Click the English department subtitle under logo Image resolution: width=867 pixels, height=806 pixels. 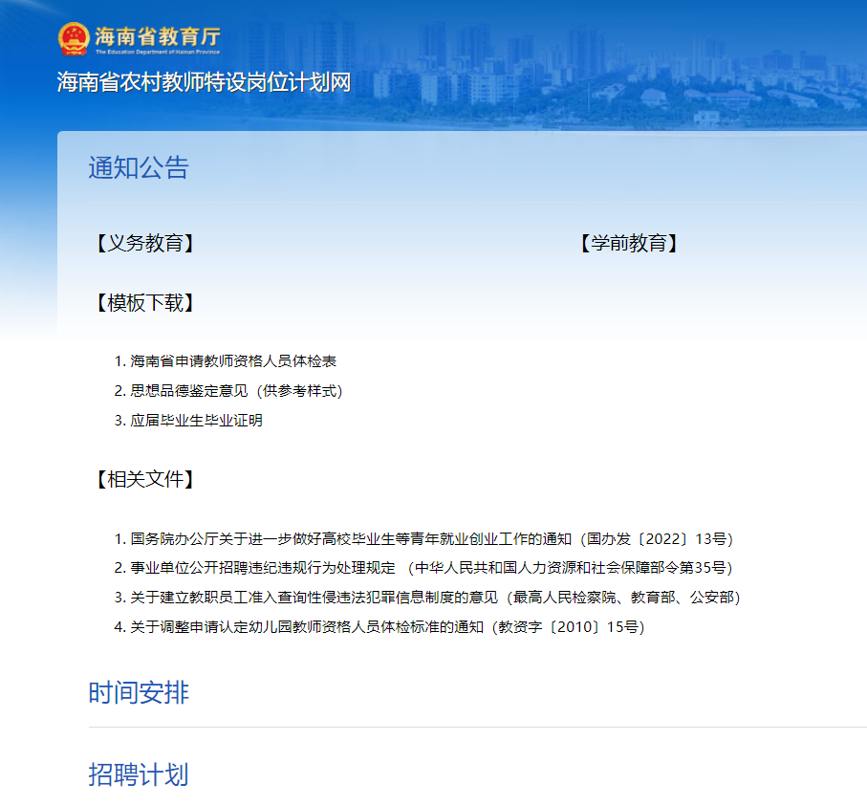(x=157, y=53)
